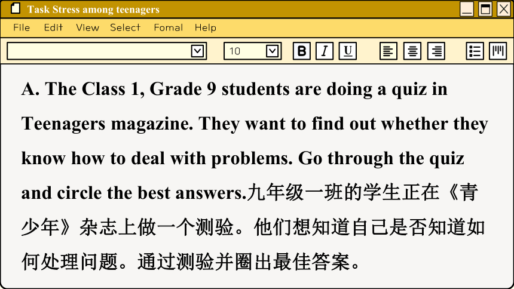Click the text 'deal with problems'

pyautogui.click(x=212, y=159)
